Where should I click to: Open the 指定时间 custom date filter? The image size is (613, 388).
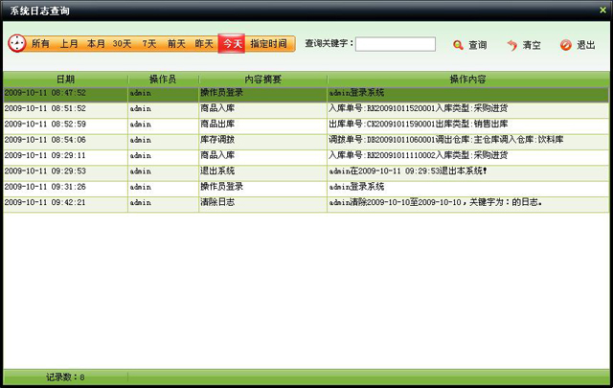coord(268,44)
